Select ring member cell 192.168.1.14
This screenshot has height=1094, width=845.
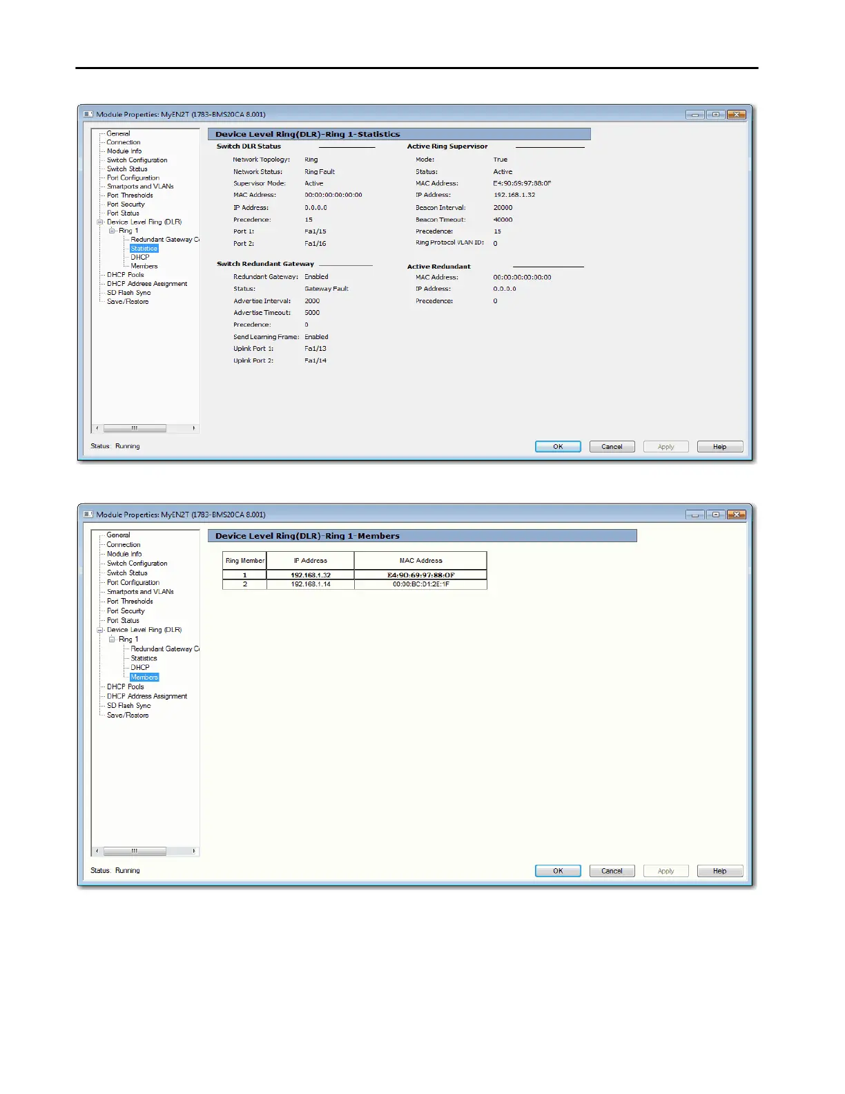click(311, 584)
